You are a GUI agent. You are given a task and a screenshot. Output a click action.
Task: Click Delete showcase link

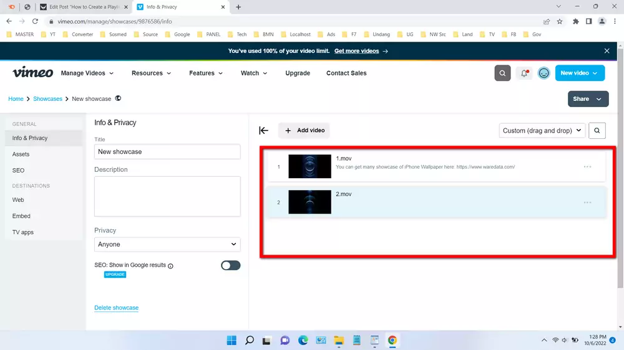[x=116, y=308]
